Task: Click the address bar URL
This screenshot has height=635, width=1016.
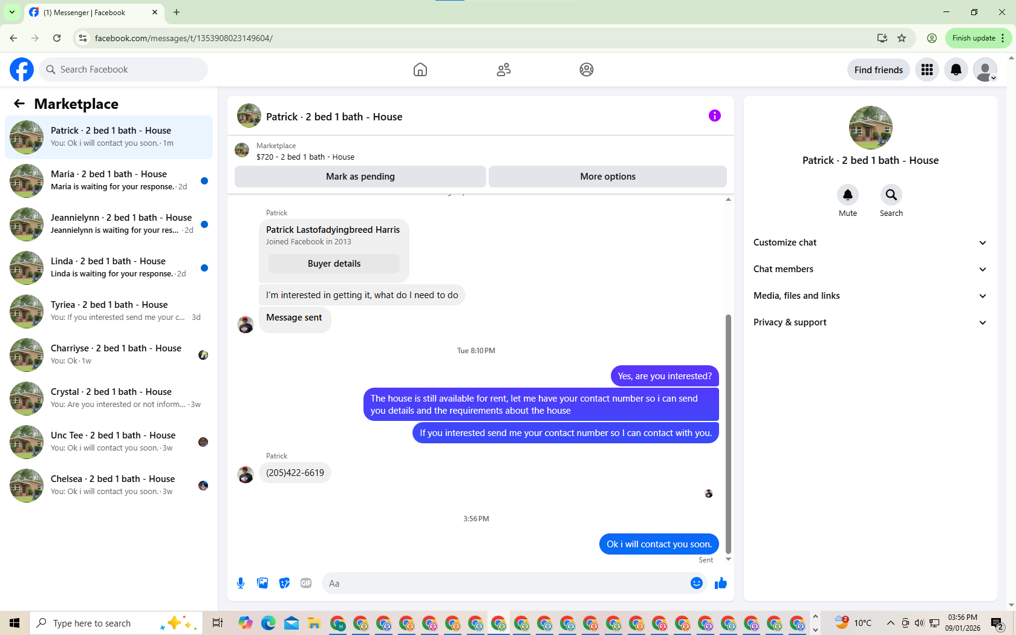Action: pos(184,38)
